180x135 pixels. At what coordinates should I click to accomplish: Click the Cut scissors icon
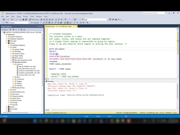[x=56, y=19]
